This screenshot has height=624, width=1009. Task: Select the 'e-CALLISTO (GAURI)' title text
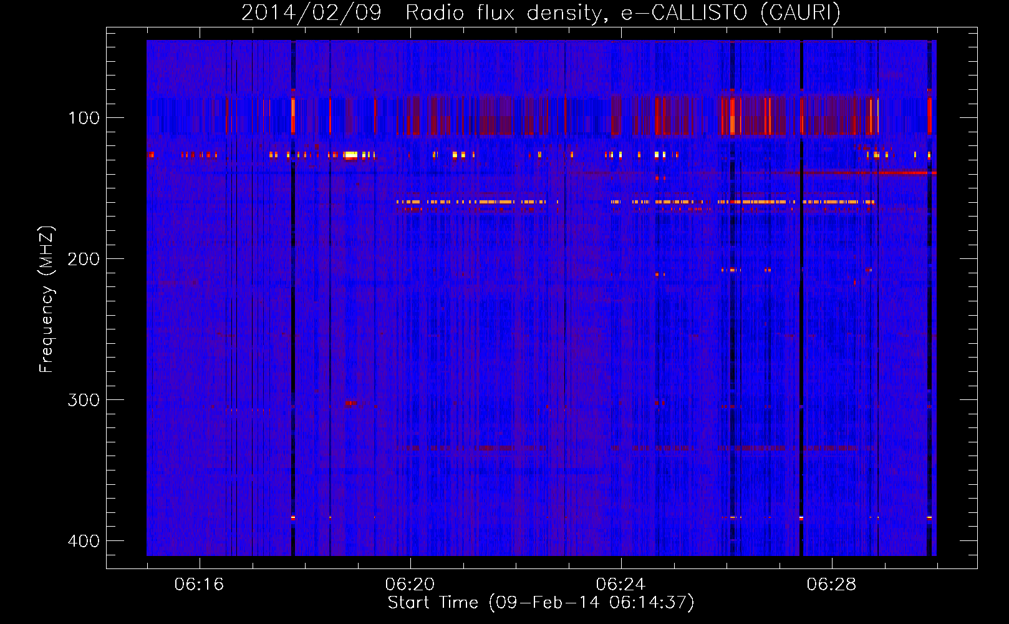(731, 13)
